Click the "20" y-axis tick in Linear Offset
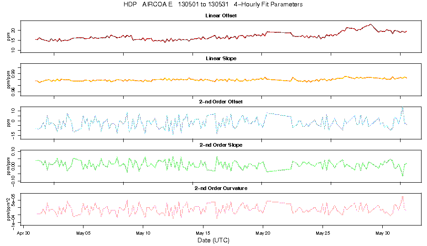The image size is (427, 246). click(x=14, y=30)
